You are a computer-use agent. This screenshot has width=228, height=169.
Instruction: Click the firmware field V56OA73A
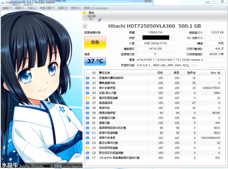[x=155, y=32]
